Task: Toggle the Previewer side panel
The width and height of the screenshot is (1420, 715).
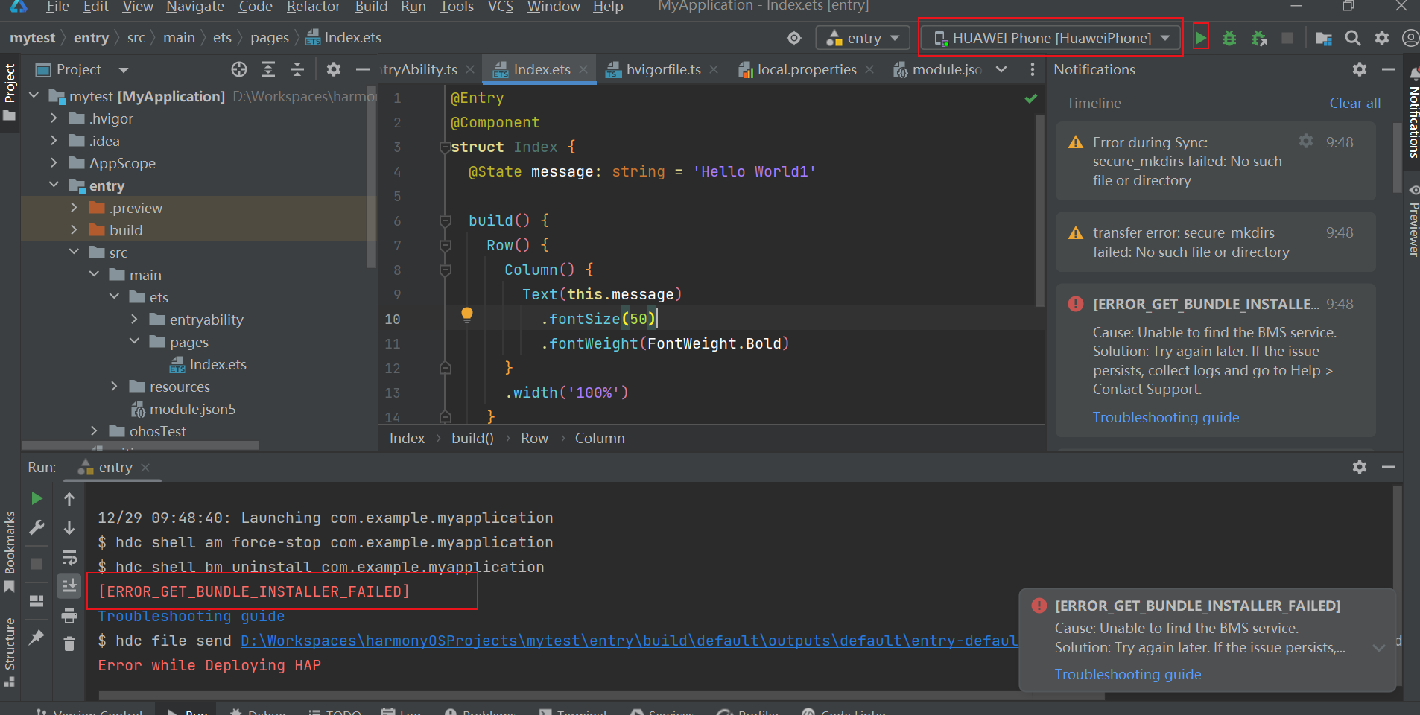Action: 1413,223
